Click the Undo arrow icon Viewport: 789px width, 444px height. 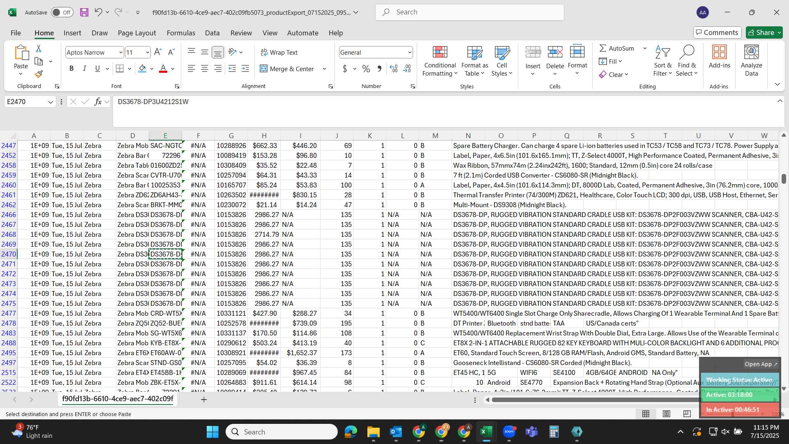98,12
